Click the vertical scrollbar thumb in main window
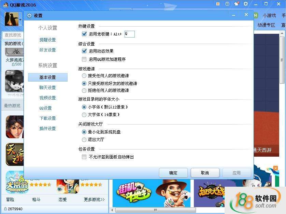The width and height of the screenshot is (286, 214). pos(282,60)
